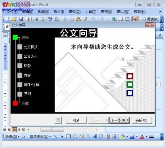Image resolution: width=165 pixels, height=148 pixels.
Task: Select the Oval shape tool
Action: pos(75,136)
